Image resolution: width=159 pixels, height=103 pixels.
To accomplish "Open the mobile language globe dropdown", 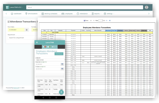I will [54, 47].
